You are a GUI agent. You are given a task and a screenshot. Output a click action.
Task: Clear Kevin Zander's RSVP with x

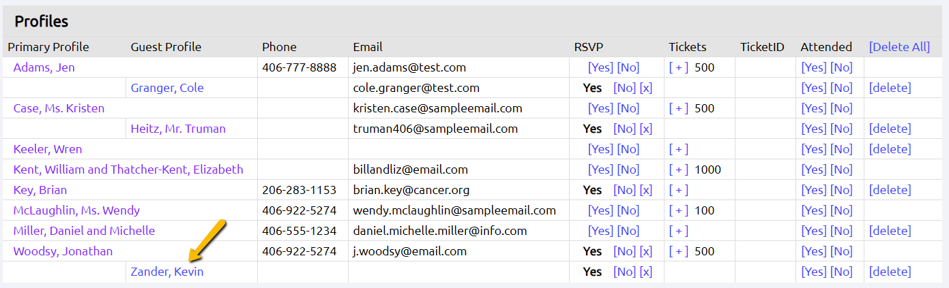point(646,272)
